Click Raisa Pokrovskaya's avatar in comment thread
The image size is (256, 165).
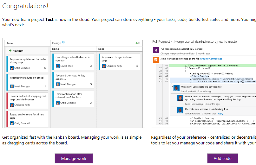(180, 98)
